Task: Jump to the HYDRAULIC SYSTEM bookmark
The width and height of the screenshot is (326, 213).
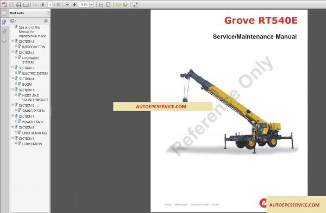Action: click(x=31, y=60)
